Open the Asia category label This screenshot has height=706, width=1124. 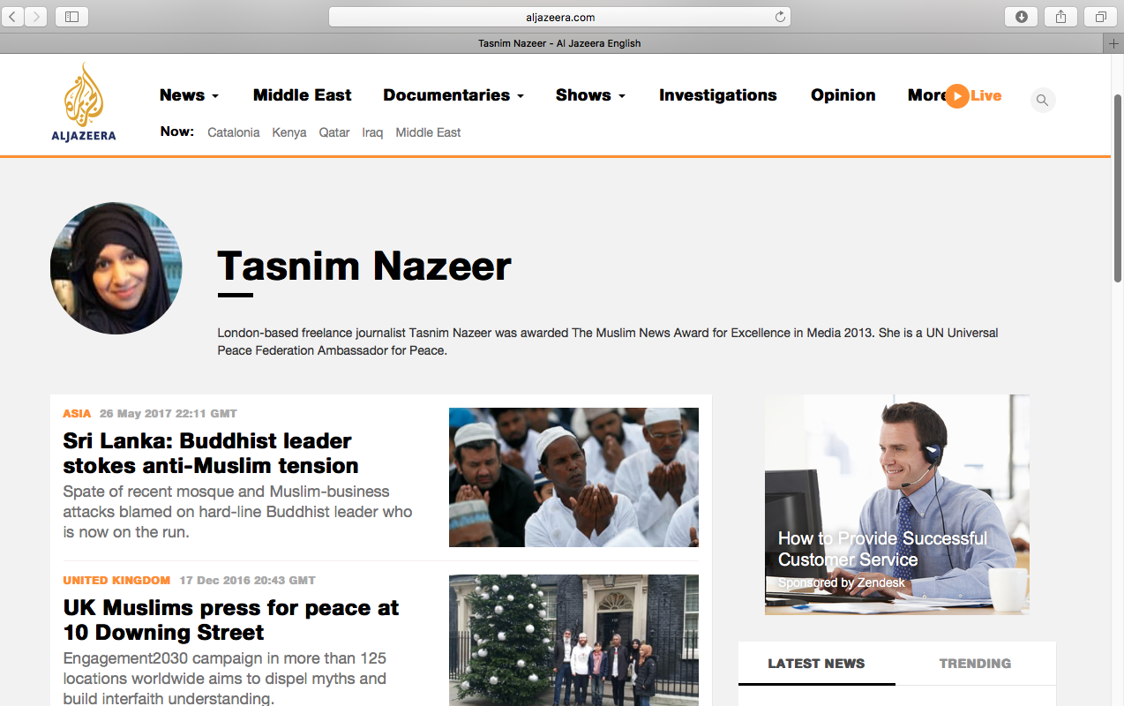coord(77,414)
